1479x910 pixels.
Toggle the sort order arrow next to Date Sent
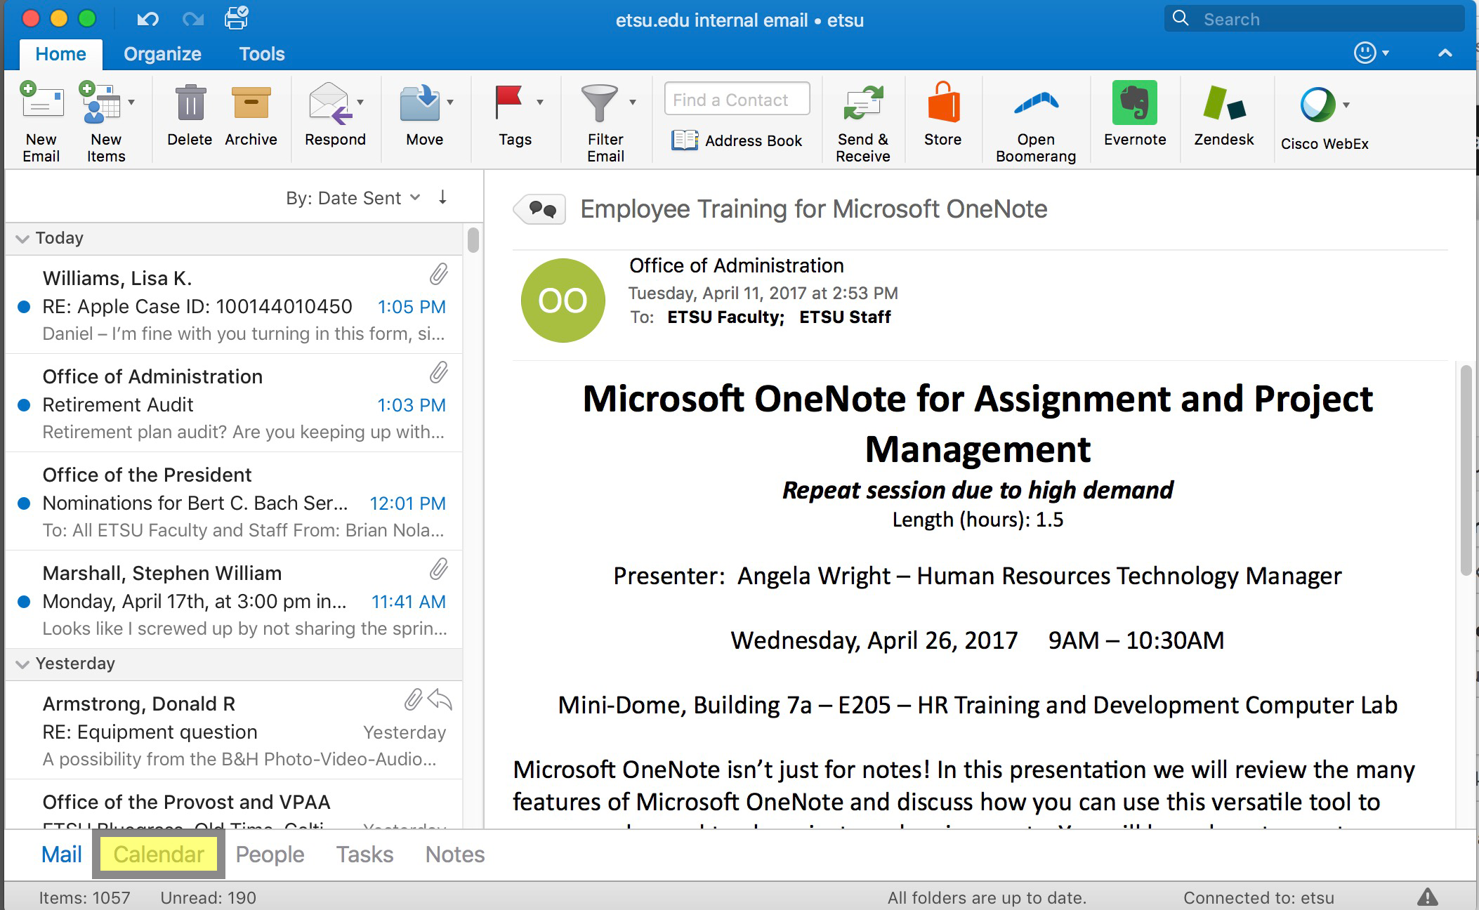442,197
